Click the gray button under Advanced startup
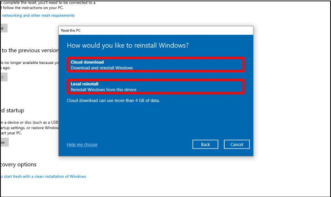 pos(4,142)
